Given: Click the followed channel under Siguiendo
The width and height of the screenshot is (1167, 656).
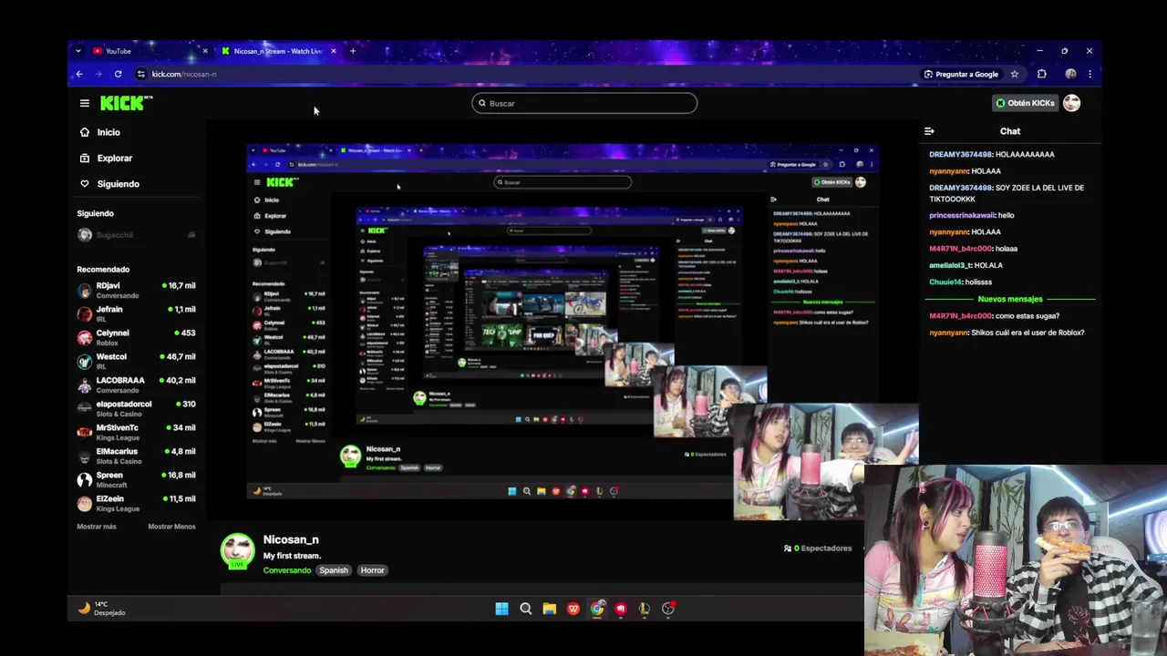Looking at the screenshot, I should pyautogui.click(x=137, y=235).
